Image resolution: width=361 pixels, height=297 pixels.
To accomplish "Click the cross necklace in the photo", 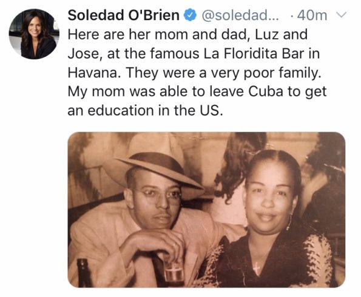I will (256, 269).
